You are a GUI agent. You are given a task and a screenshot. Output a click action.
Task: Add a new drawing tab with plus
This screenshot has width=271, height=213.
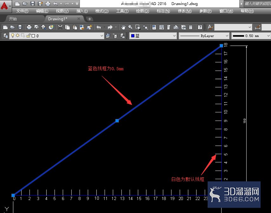tap(89, 19)
